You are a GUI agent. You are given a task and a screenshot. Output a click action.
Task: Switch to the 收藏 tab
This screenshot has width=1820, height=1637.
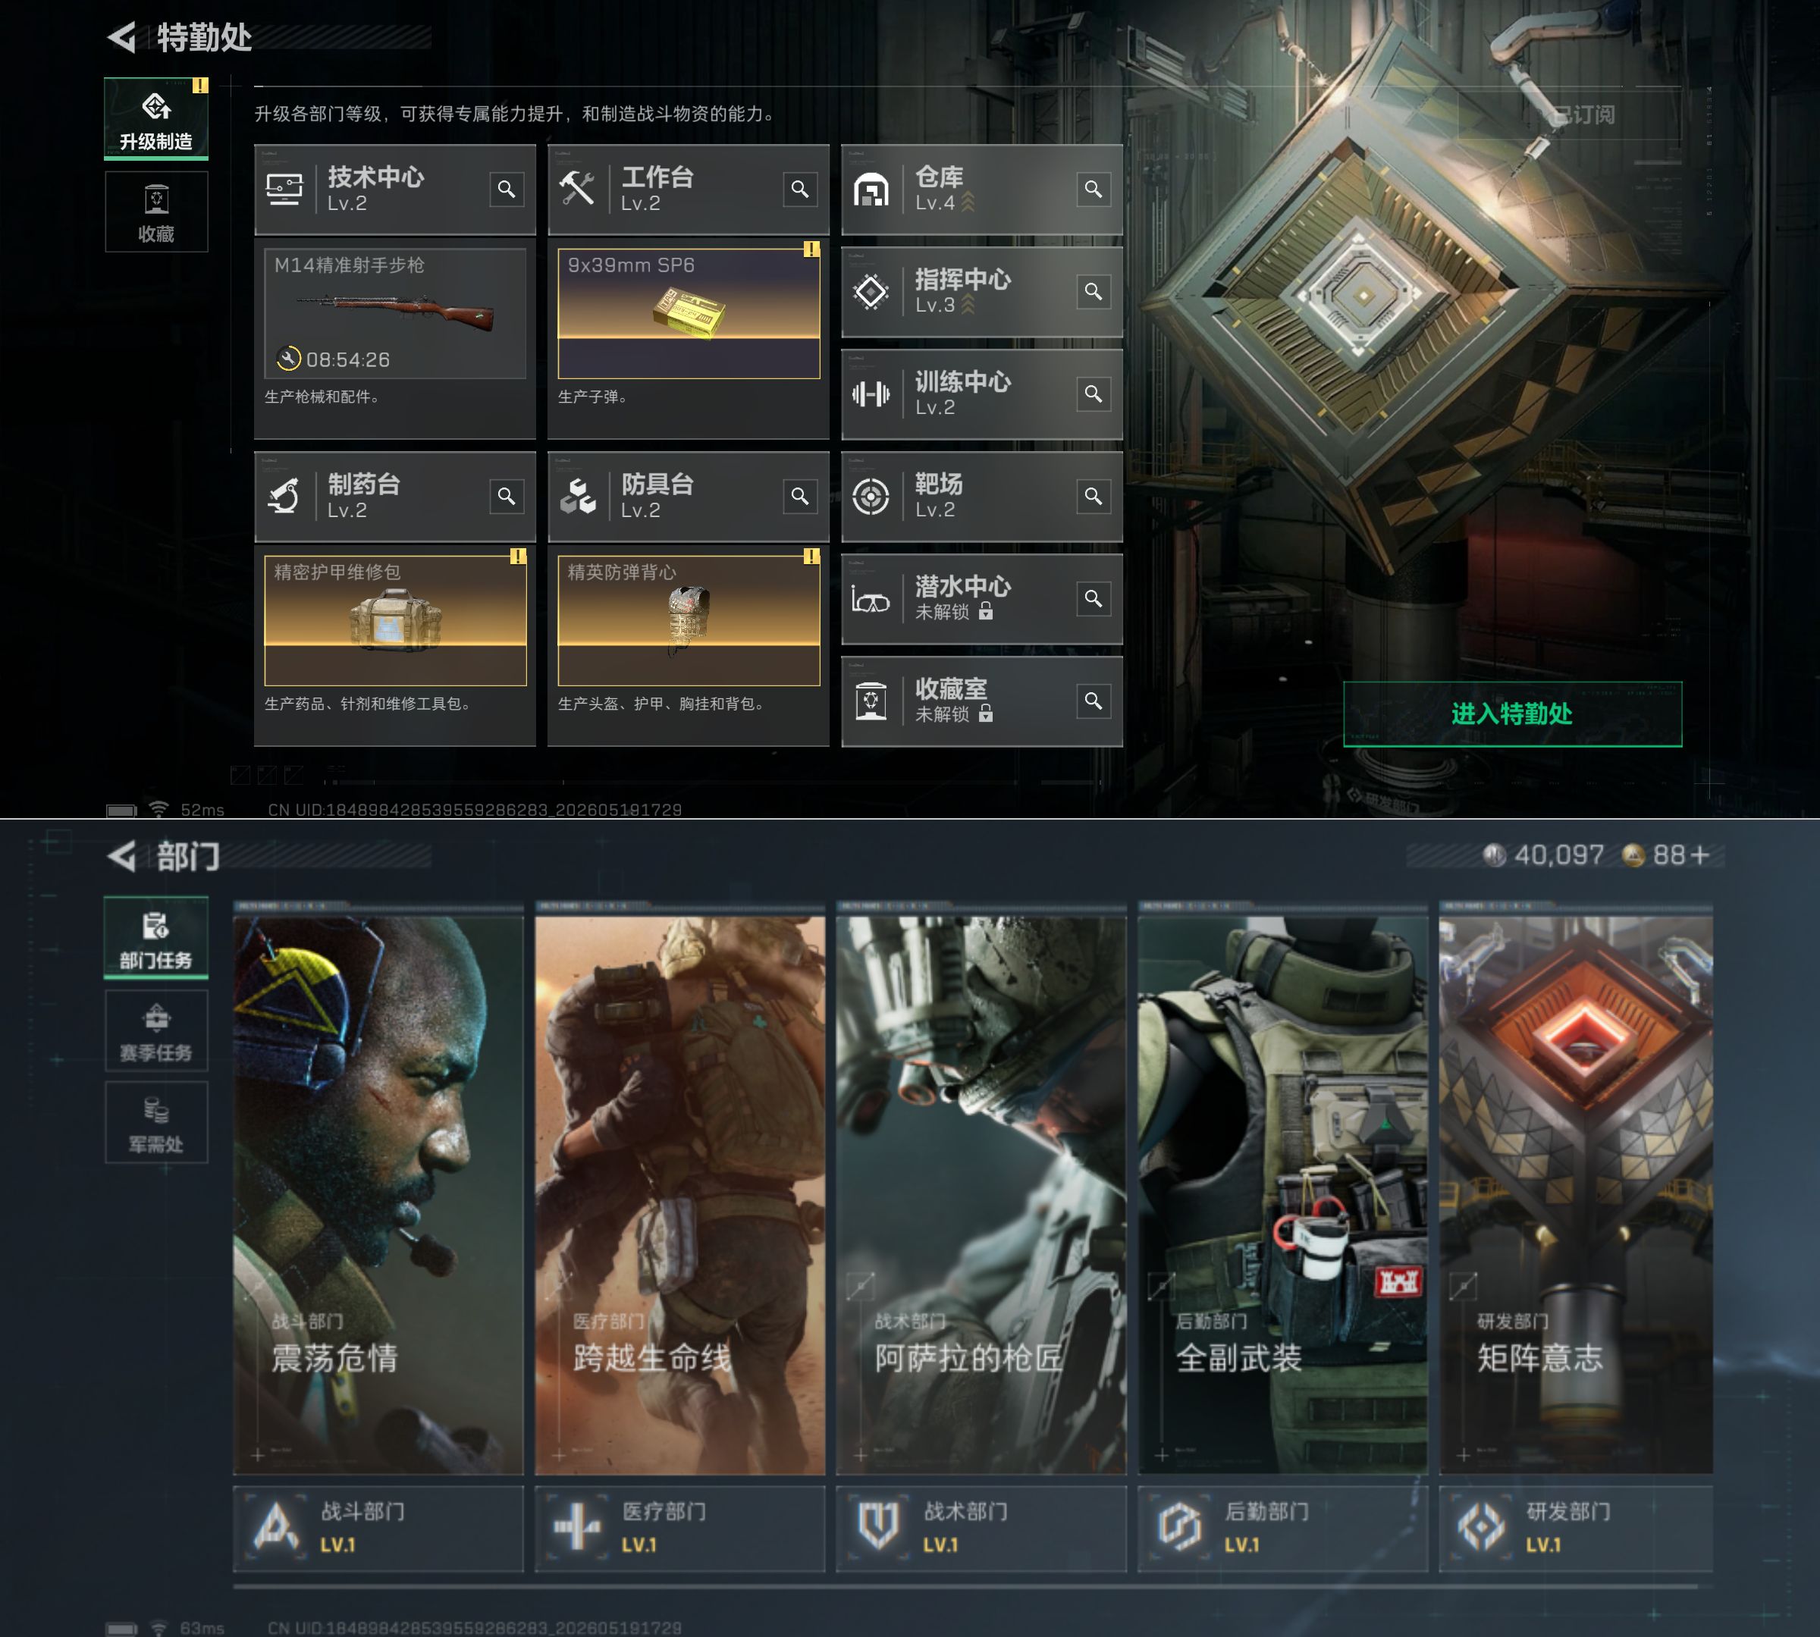[x=155, y=212]
